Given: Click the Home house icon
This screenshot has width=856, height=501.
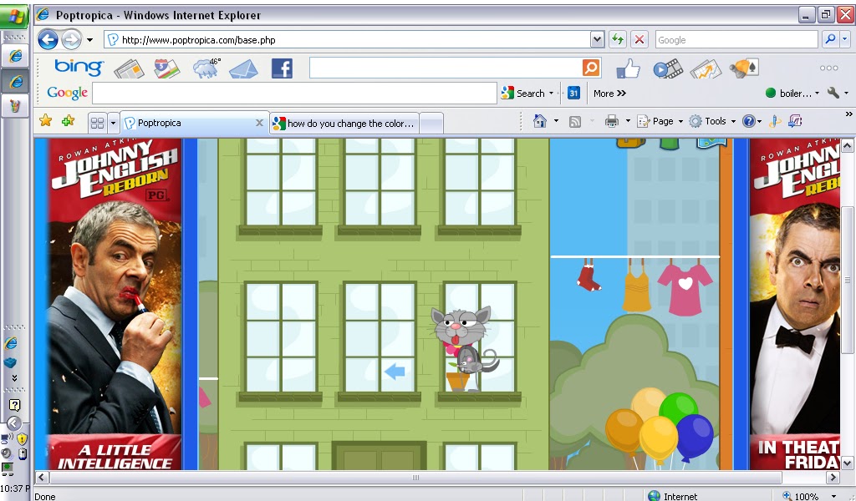Looking at the screenshot, I should click(x=540, y=120).
